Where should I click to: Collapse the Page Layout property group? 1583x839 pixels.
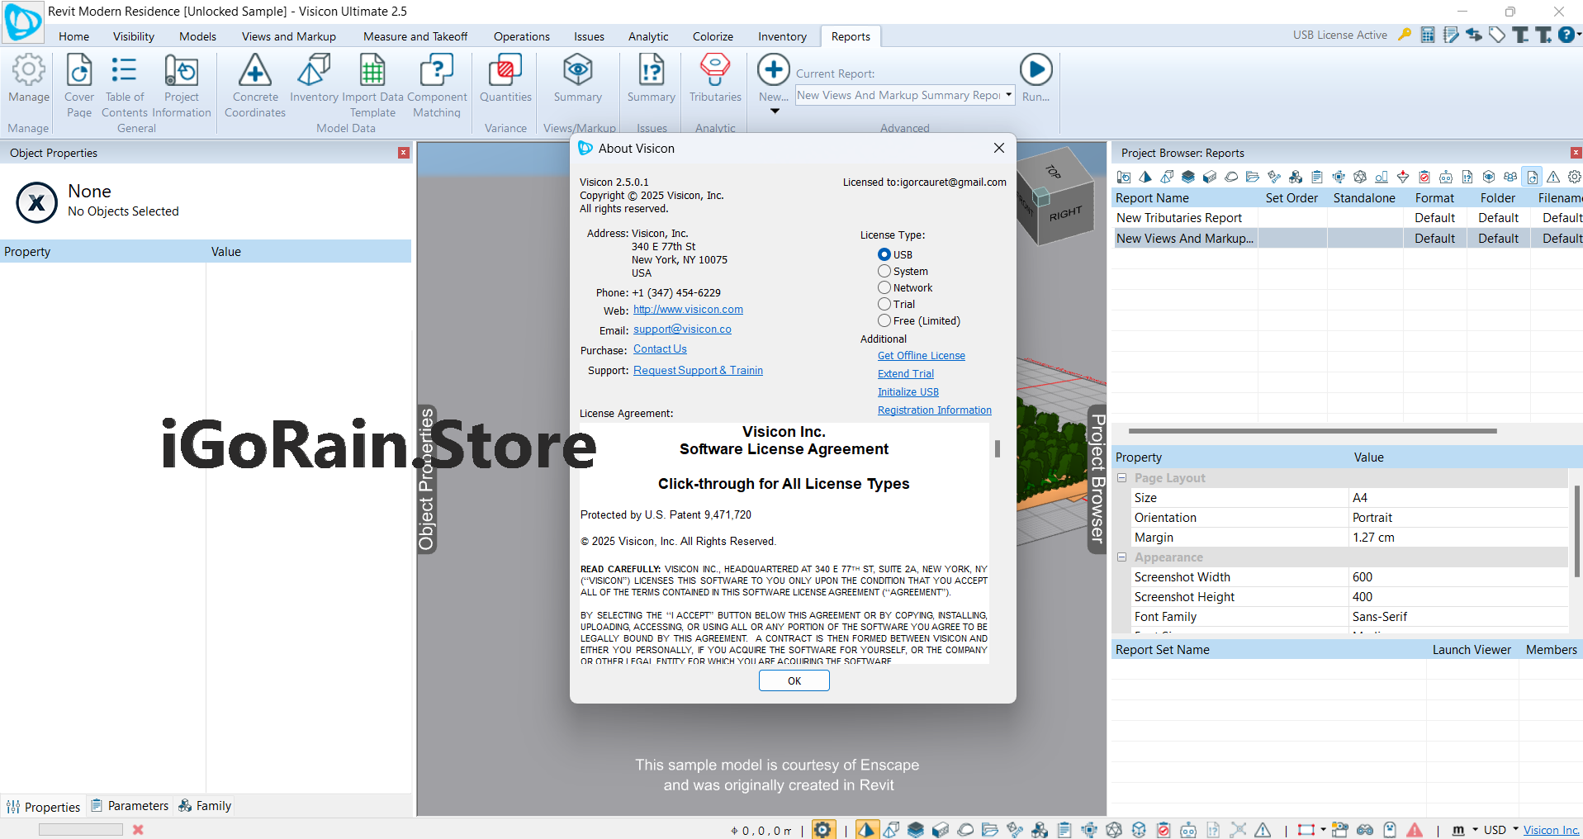coord(1121,478)
